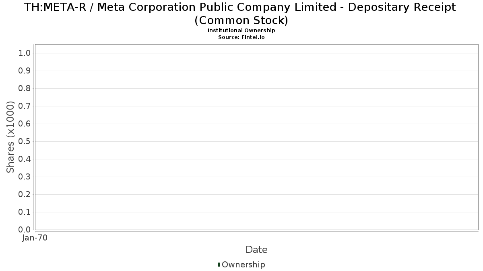483x271 pixels.
Task: Toggle the Ownership series legend label
Action: click(x=243, y=265)
